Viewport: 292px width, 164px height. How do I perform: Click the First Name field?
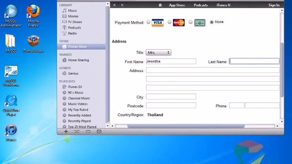coord(171,61)
